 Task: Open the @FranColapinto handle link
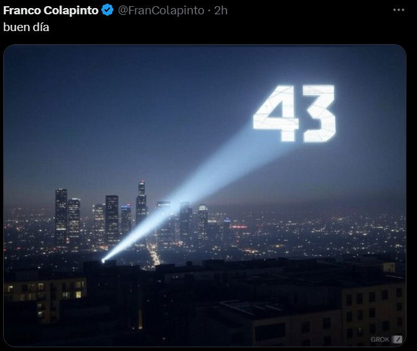pyautogui.click(x=161, y=11)
